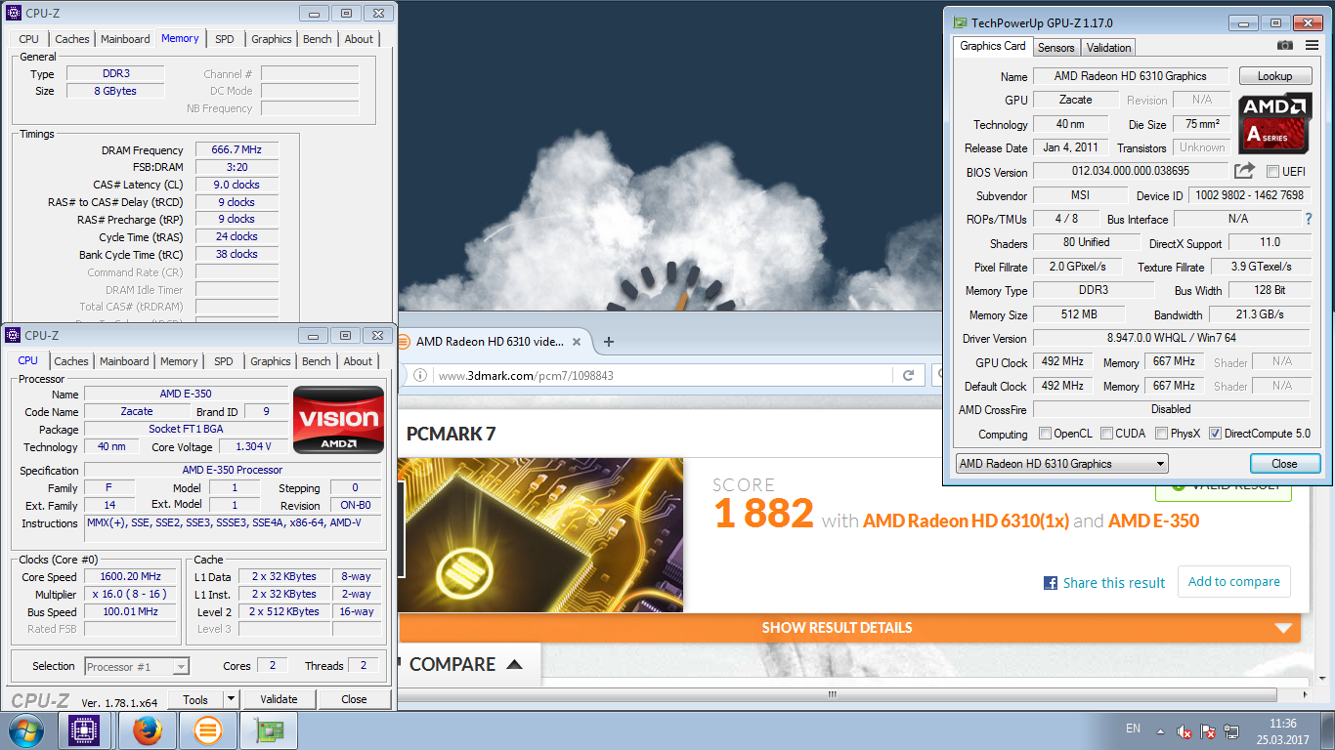Click the Lookup button in GPU-Z
Viewport: 1335px width, 750px height.
tap(1275, 76)
